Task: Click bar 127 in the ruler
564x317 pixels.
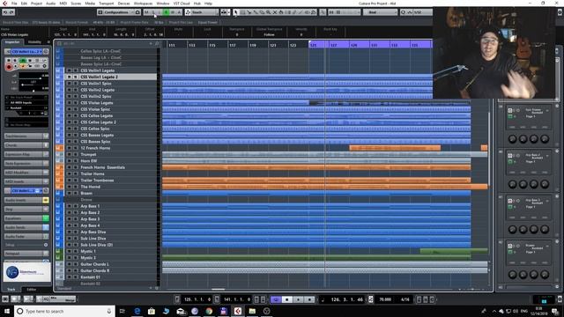Action: click(x=334, y=45)
